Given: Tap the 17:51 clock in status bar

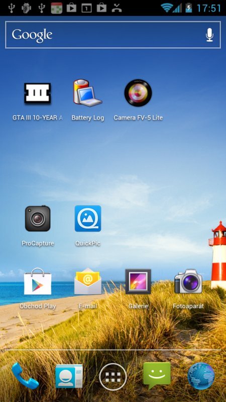Looking at the screenshot, I should coord(208,8).
